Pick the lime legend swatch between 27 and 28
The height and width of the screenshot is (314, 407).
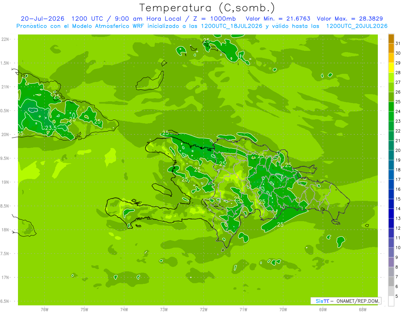click(x=391, y=77)
